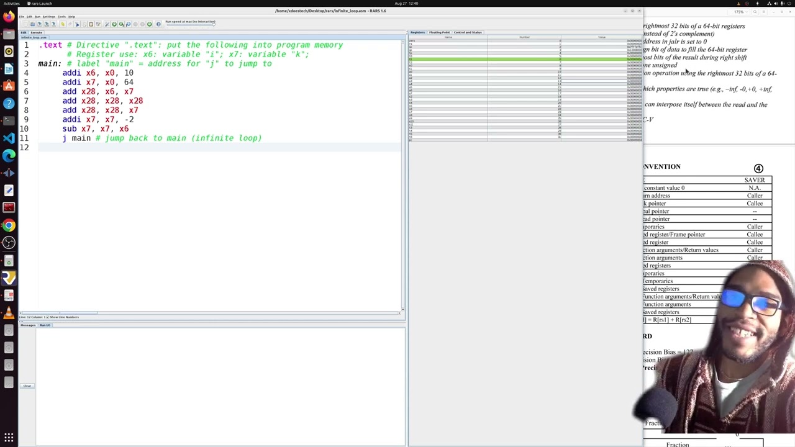Click the Copy toolbar icon

[84, 24]
